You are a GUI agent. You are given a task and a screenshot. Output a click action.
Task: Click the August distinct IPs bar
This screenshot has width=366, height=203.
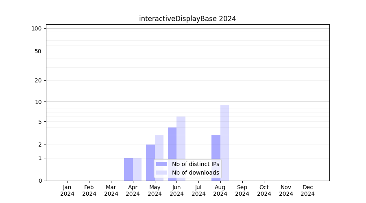216,158
